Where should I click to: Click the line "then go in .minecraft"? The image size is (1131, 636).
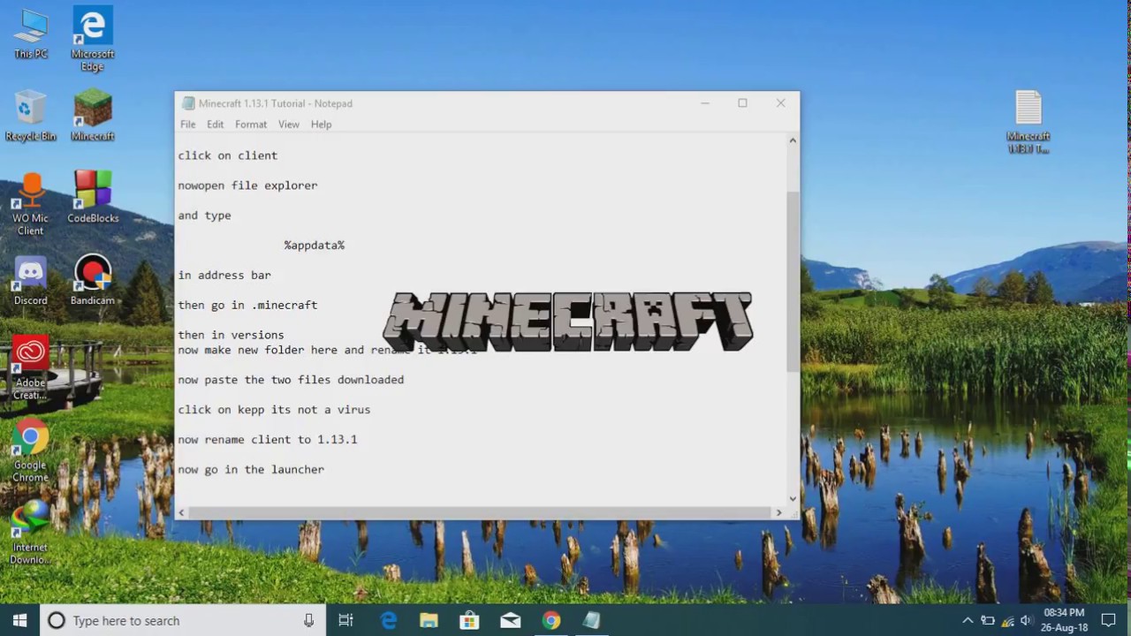click(247, 306)
